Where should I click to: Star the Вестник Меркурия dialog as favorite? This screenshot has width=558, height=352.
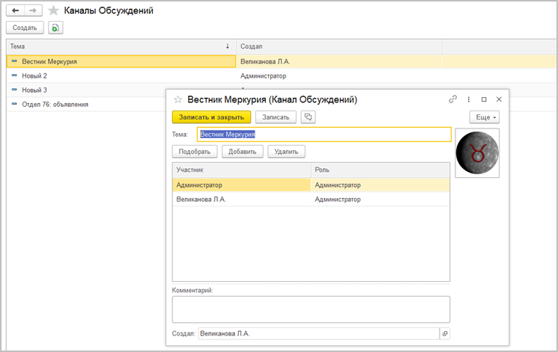[178, 99]
